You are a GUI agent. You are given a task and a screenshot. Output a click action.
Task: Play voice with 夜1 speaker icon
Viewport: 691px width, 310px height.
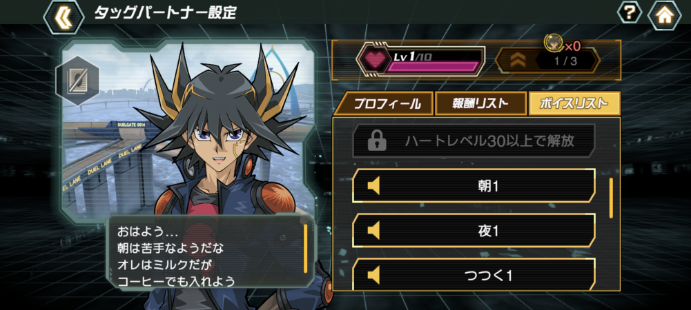click(x=373, y=231)
